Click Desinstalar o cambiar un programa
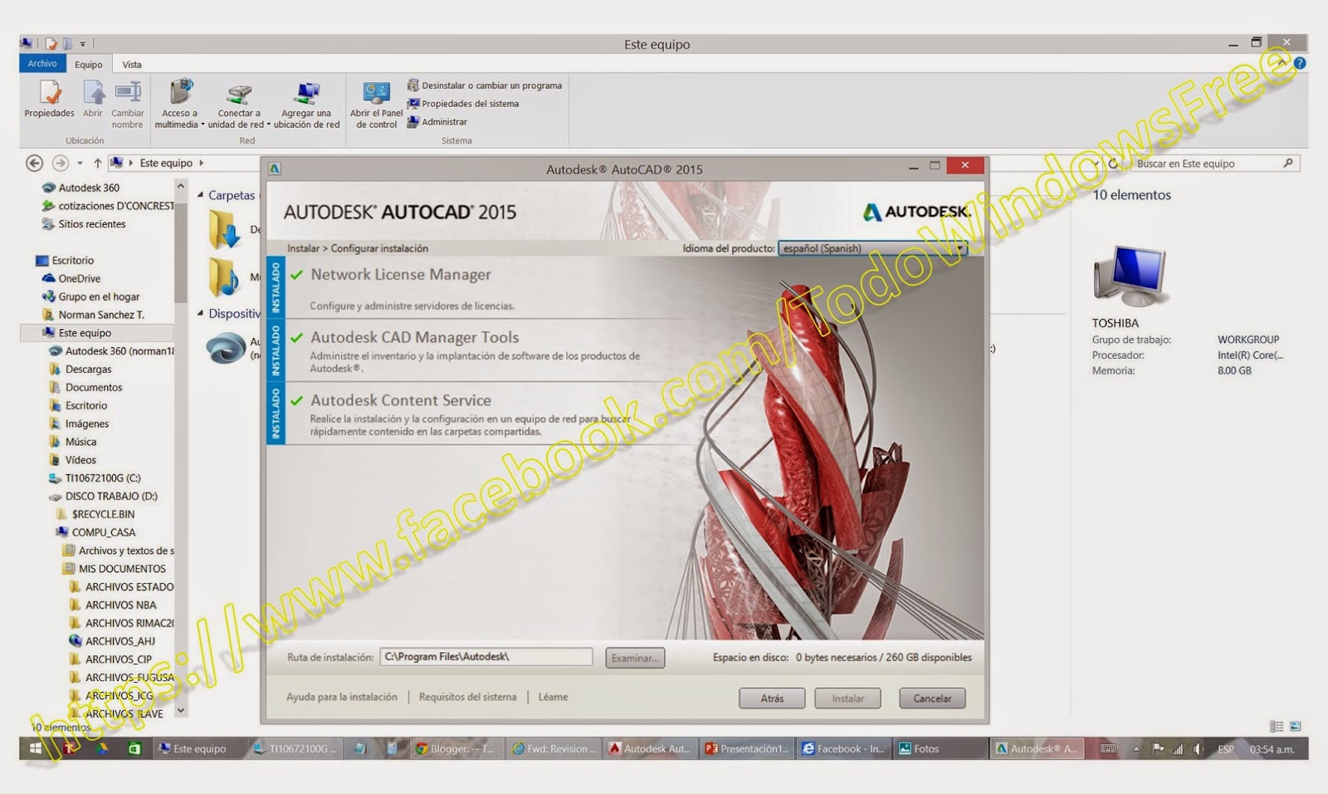Screen dimensions: 1328x794 click(484, 86)
